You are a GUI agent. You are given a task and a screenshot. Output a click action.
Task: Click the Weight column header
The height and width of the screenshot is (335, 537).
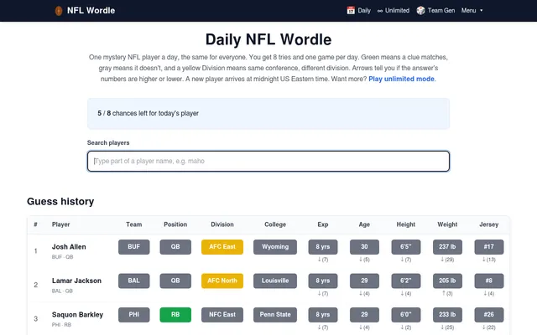click(447, 224)
